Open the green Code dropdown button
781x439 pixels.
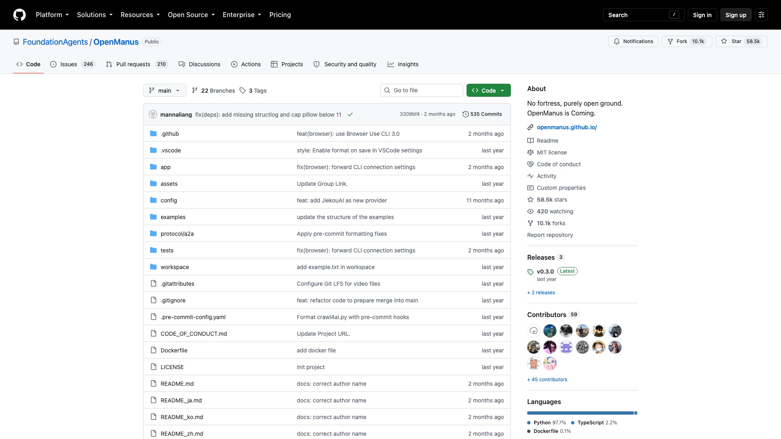pos(489,90)
